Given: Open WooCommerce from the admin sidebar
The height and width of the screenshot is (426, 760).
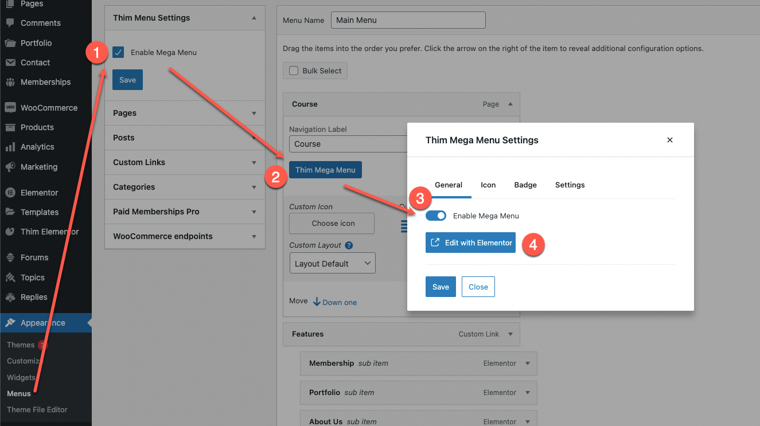Looking at the screenshot, I should pyautogui.click(x=49, y=108).
